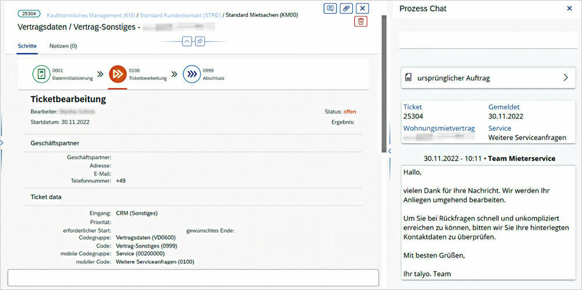Viewport: 582px width, 290px height.
Task: Click the paperclip attachment icon
Action: pyautogui.click(x=346, y=8)
